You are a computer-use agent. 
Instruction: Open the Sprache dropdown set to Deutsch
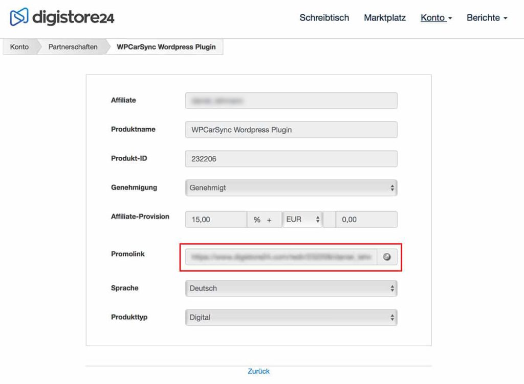291,289
